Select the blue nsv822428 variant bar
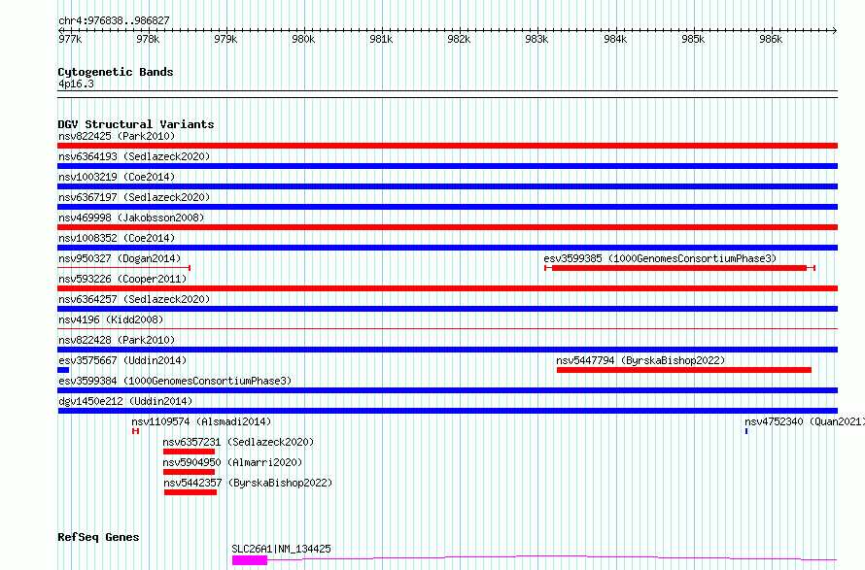Viewport: 865px width, 570px height. (x=447, y=350)
